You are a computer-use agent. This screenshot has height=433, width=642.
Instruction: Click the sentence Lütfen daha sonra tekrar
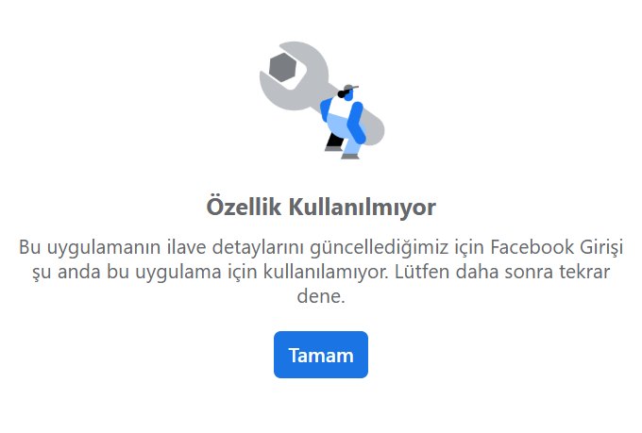(502, 272)
